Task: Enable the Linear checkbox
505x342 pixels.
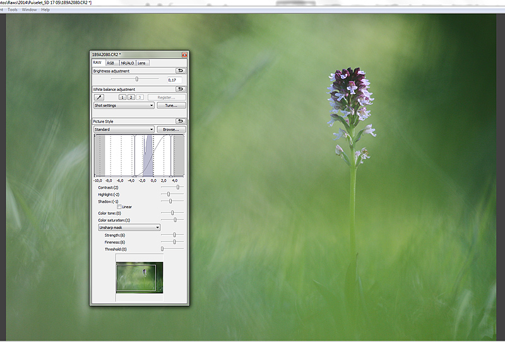Action: click(x=119, y=207)
